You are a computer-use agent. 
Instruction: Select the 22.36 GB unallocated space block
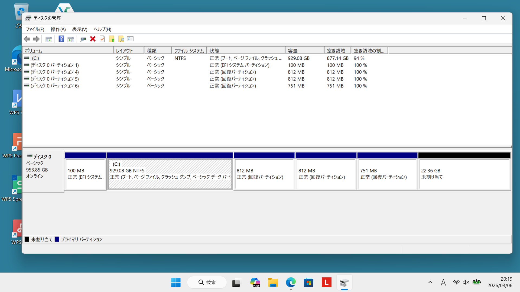[464, 174]
